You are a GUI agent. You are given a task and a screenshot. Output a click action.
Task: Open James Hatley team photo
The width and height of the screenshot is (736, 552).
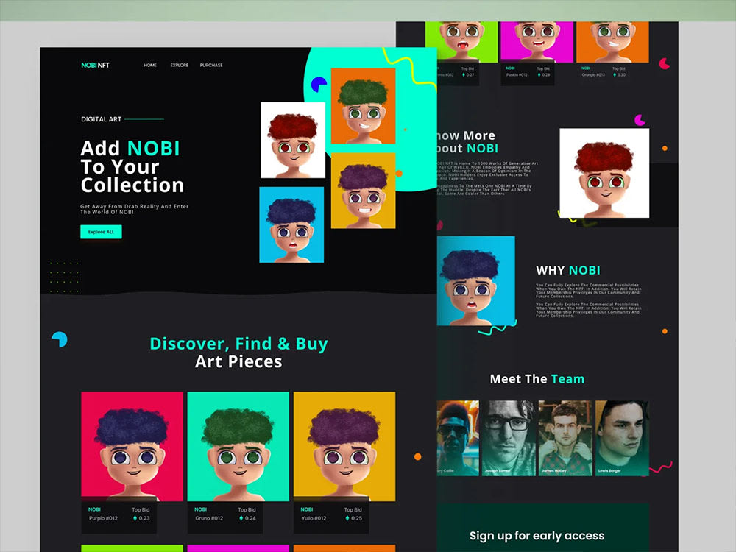coord(565,438)
